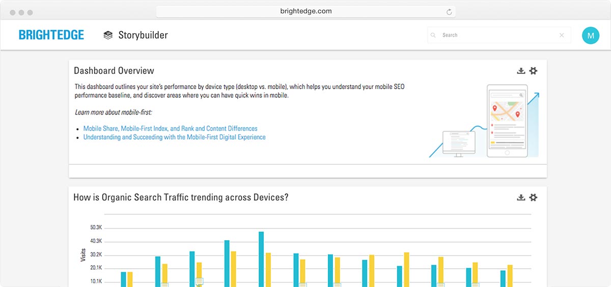Click the note annotation icon on the third bar group
611x287 pixels.
click(x=199, y=281)
